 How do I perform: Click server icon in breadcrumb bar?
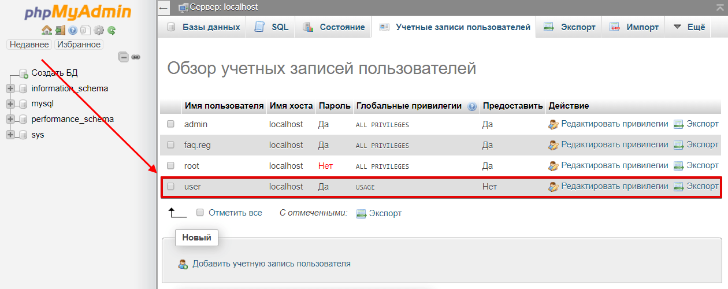coord(184,8)
